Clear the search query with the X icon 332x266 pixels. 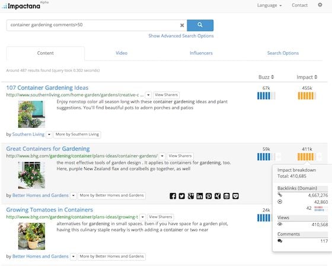pos(182,26)
